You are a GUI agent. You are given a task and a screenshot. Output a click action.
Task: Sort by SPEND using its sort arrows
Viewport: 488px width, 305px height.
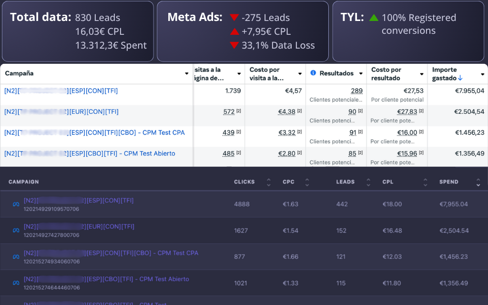(x=478, y=182)
